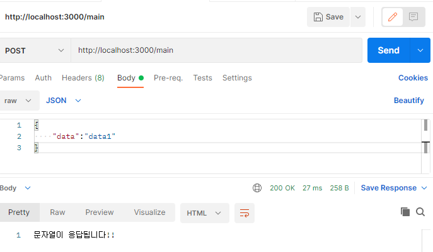Open the Cookies link
This screenshot has width=433, height=252.
pyautogui.click(x=413, y=78)
